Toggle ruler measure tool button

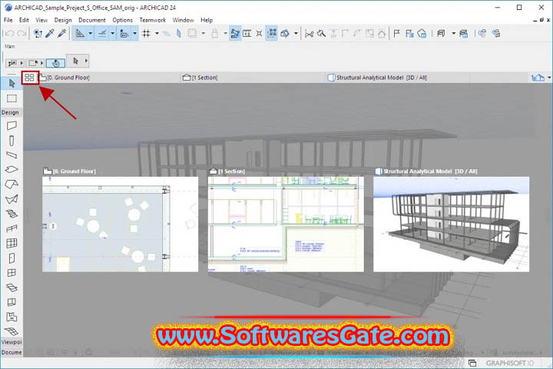(x=124, y=34)
